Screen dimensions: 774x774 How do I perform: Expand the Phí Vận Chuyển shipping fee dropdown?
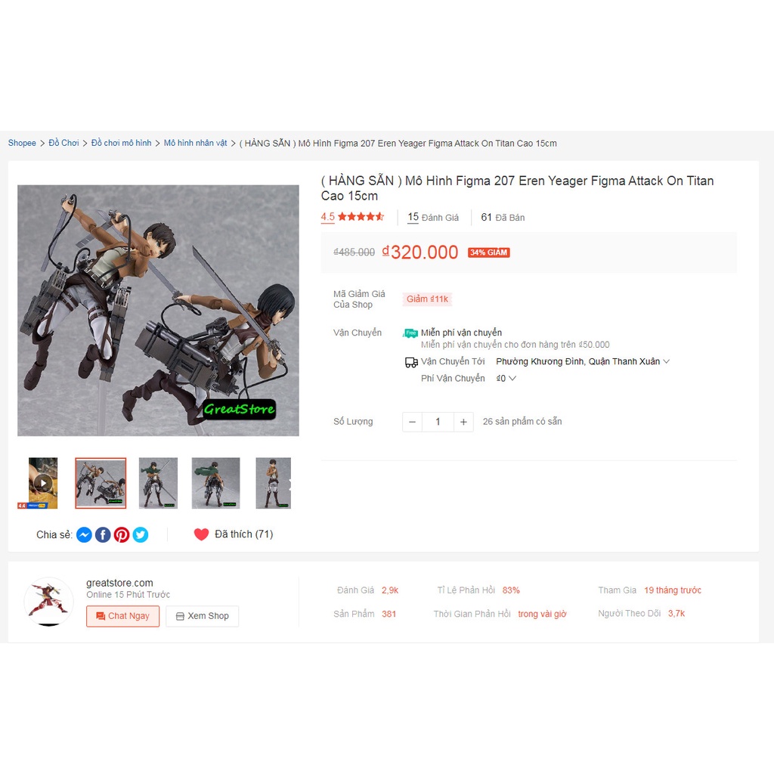[506, 378]
